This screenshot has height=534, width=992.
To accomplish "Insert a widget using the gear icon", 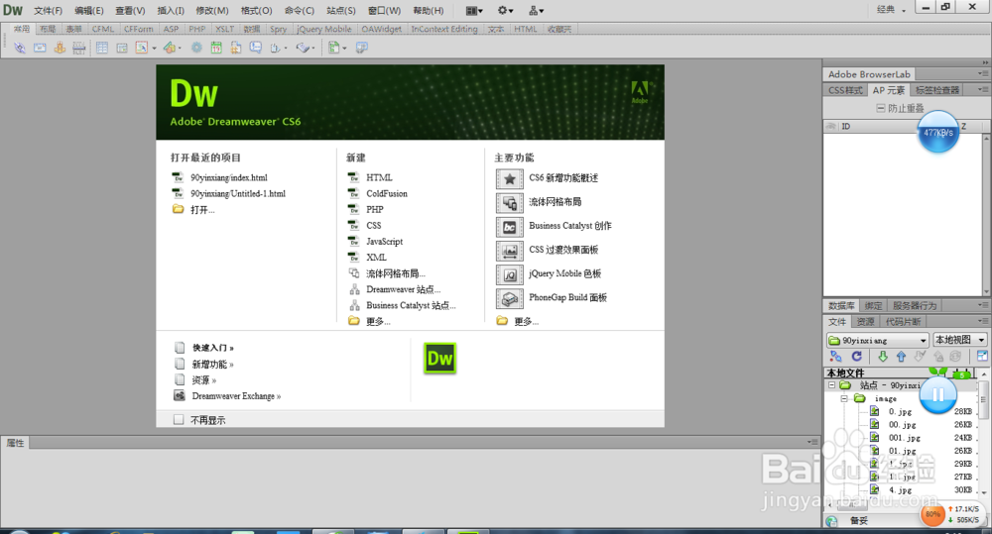I will [196, 48].
